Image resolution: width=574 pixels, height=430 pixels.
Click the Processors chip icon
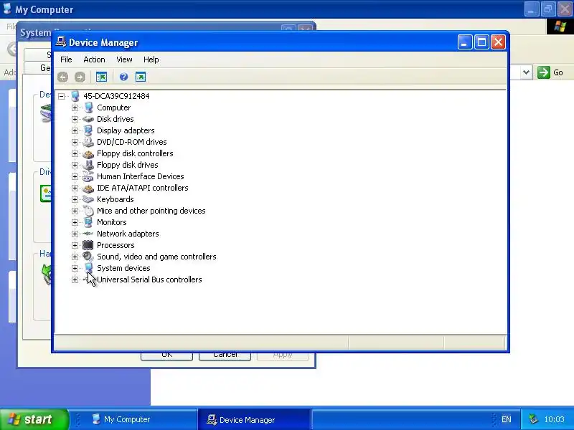point(88,245)
